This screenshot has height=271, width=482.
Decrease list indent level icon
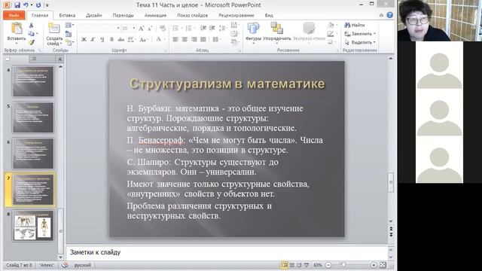tap(203, 29)
